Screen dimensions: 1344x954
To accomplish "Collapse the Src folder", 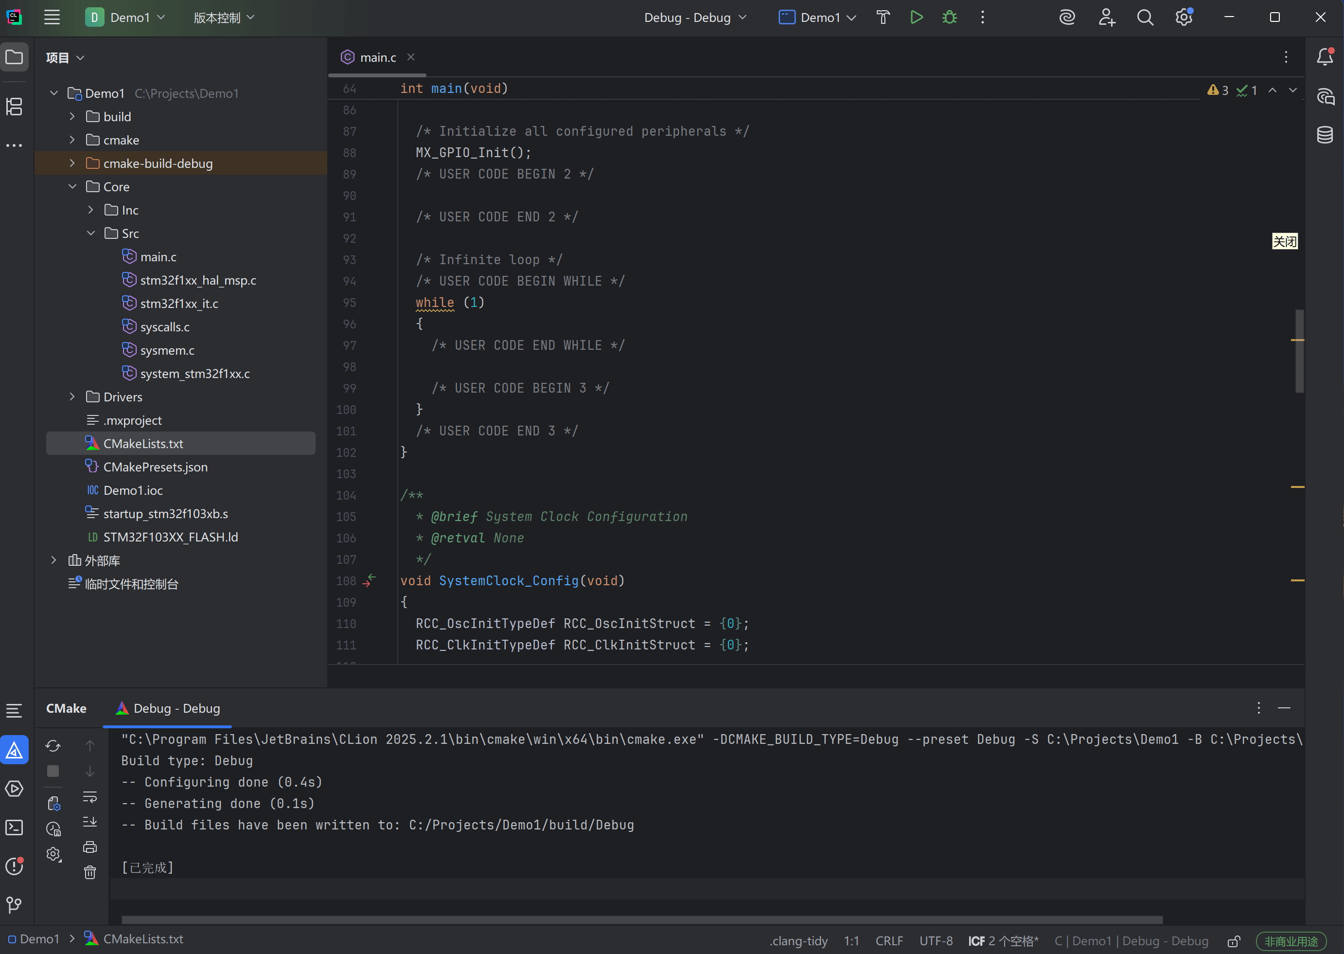I will [91, 233].
